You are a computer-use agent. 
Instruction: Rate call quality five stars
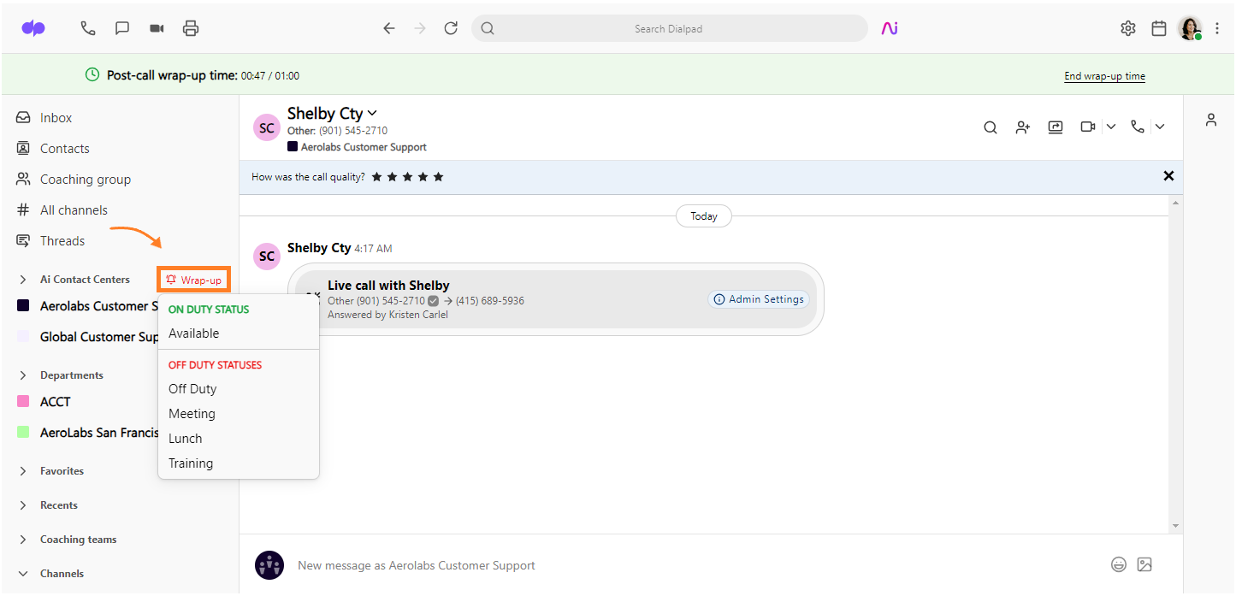(x=439, y=177)
